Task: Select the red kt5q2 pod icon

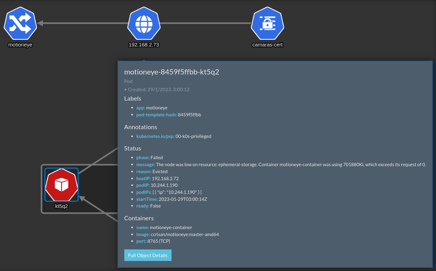Action: coord(62,185)
